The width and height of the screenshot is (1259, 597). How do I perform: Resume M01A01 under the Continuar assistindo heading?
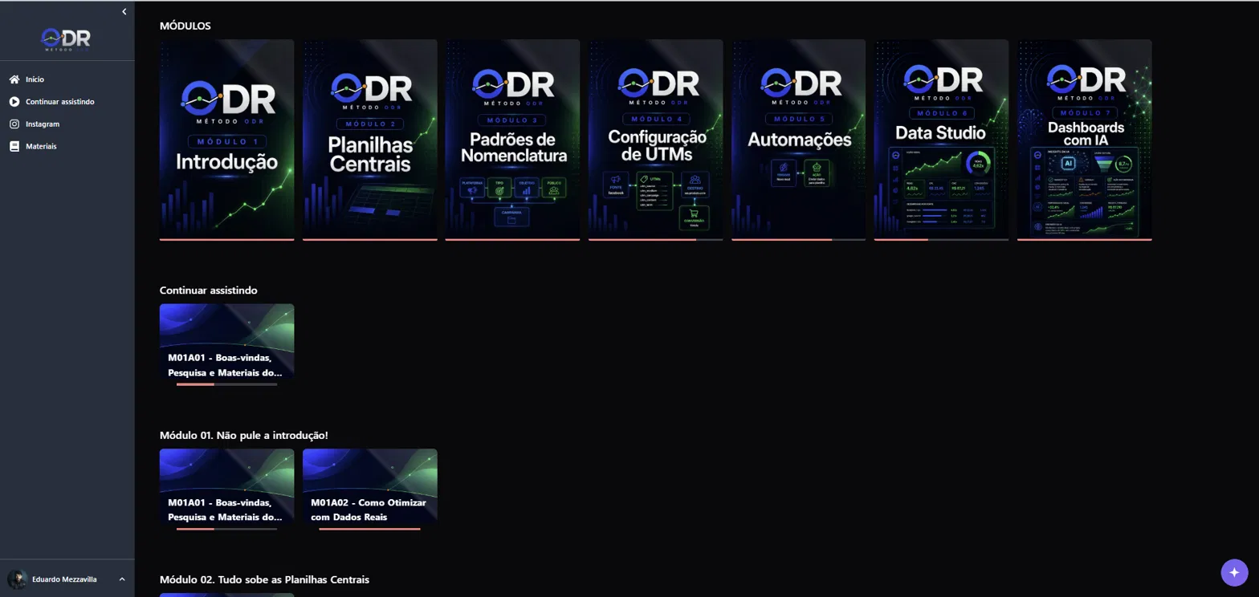tap(227, 341)
